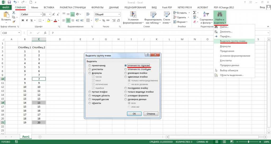Open the Calibri font name dropdown
This screenshot has width=271, height=144.
pos(41,15)
